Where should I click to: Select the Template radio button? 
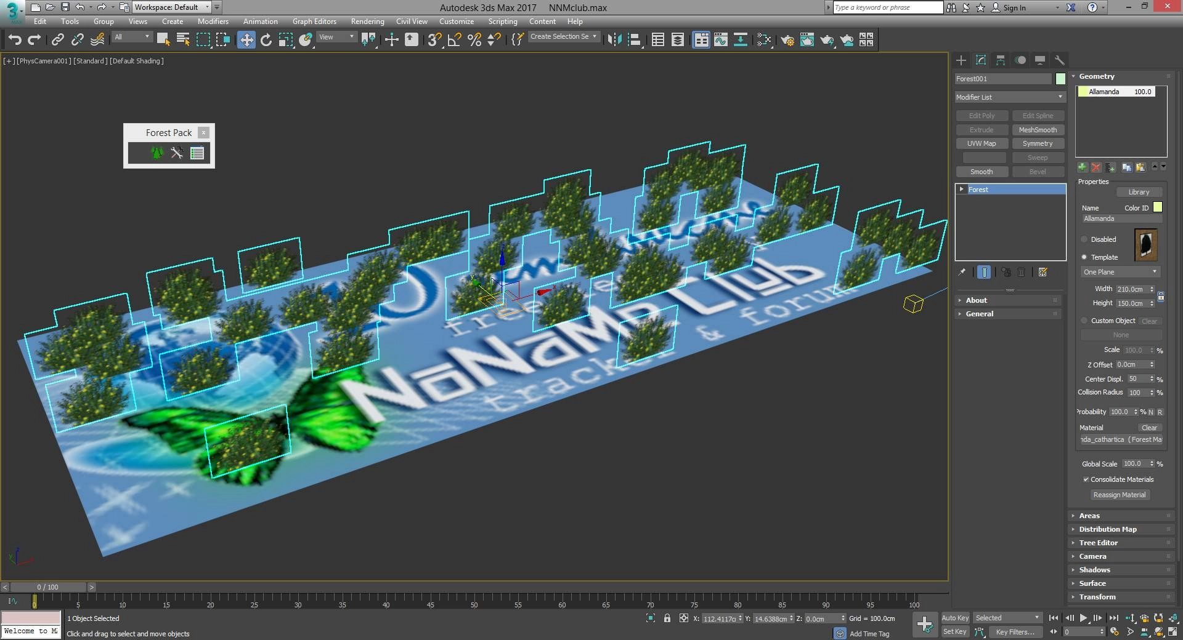[x=1084, y=257]
